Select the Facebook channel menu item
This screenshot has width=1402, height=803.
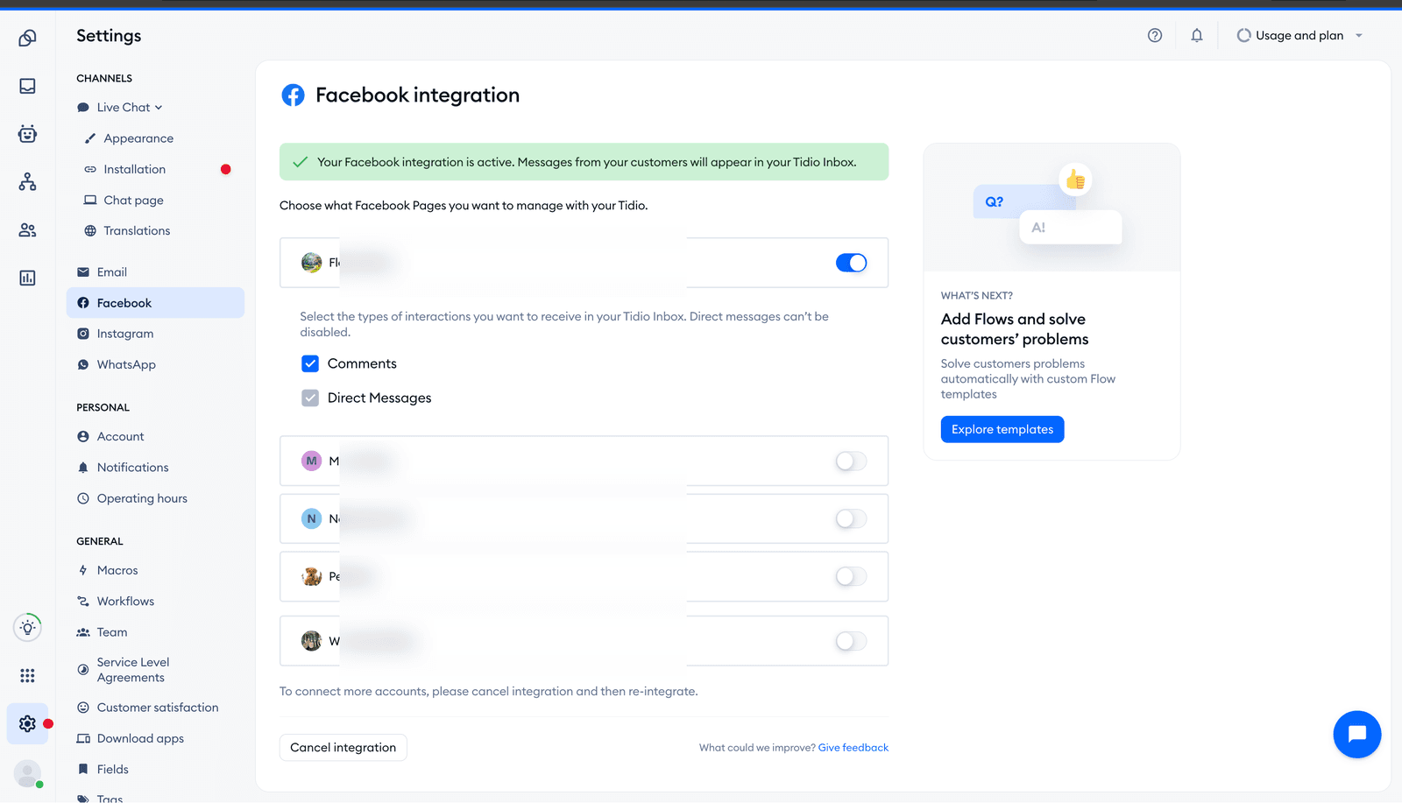coord(155,303)
